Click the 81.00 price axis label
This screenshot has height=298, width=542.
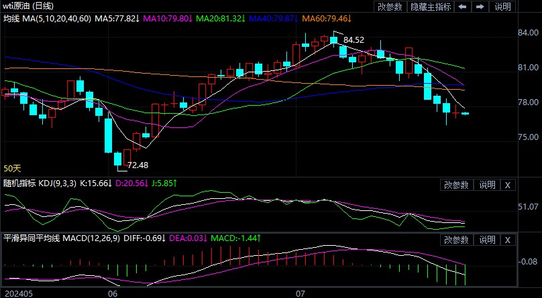[x=529, y=67]
